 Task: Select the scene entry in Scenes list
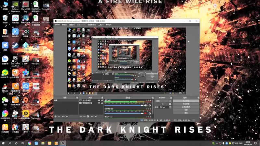66,101
